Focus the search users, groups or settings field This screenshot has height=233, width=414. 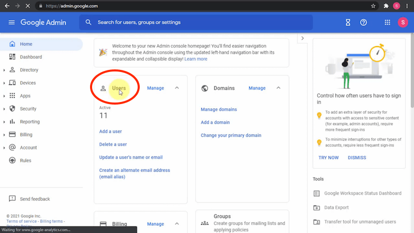(x=196, y=22)
